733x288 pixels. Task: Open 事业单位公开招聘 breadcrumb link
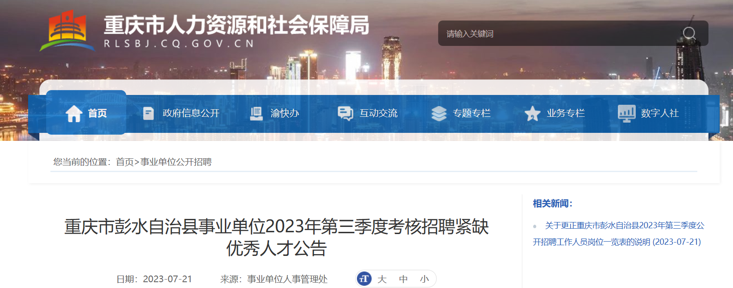click(176, 162)
